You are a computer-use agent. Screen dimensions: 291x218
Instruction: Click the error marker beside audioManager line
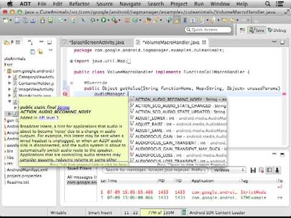pyautogui.click(x=65, y=94)
